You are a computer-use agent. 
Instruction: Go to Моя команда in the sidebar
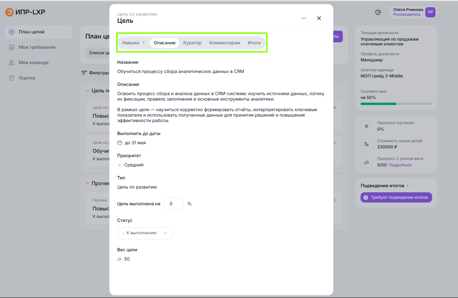coord(33,63)
